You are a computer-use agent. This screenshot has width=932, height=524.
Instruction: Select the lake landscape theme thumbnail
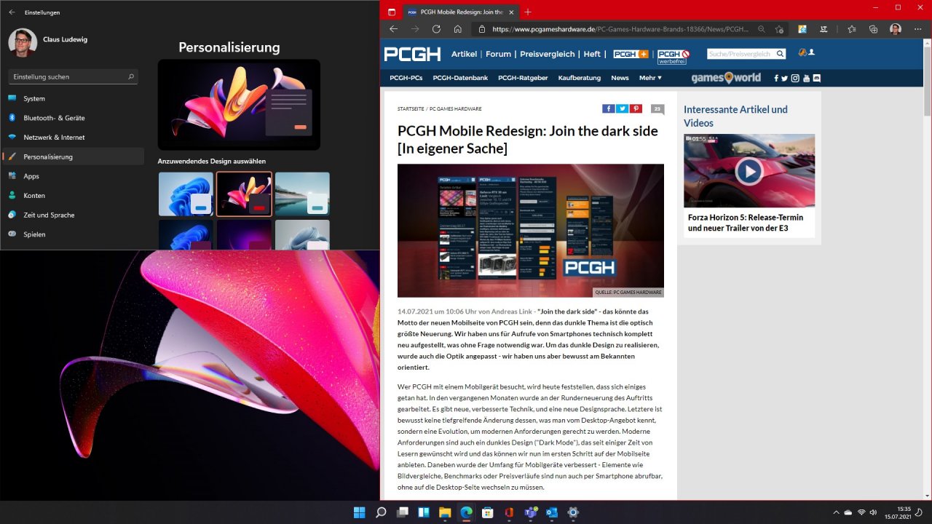pos(302,194)
